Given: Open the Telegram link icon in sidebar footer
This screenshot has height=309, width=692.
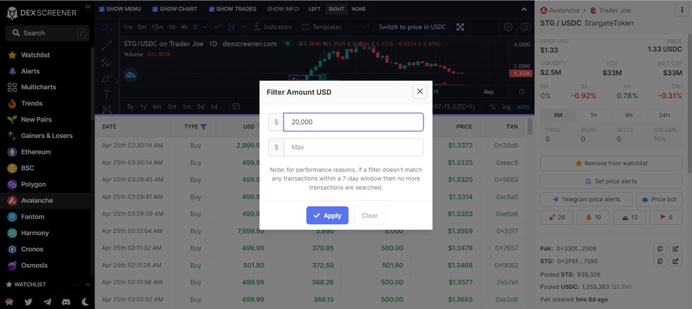Looking at the screenshot, I should pyautogui.click(x=47, y=302).
